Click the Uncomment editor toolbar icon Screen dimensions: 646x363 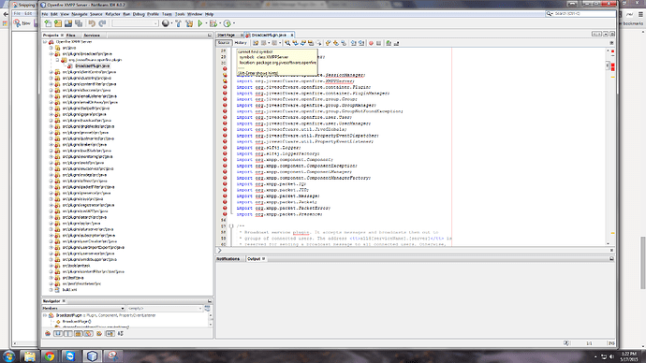(396, 43)
